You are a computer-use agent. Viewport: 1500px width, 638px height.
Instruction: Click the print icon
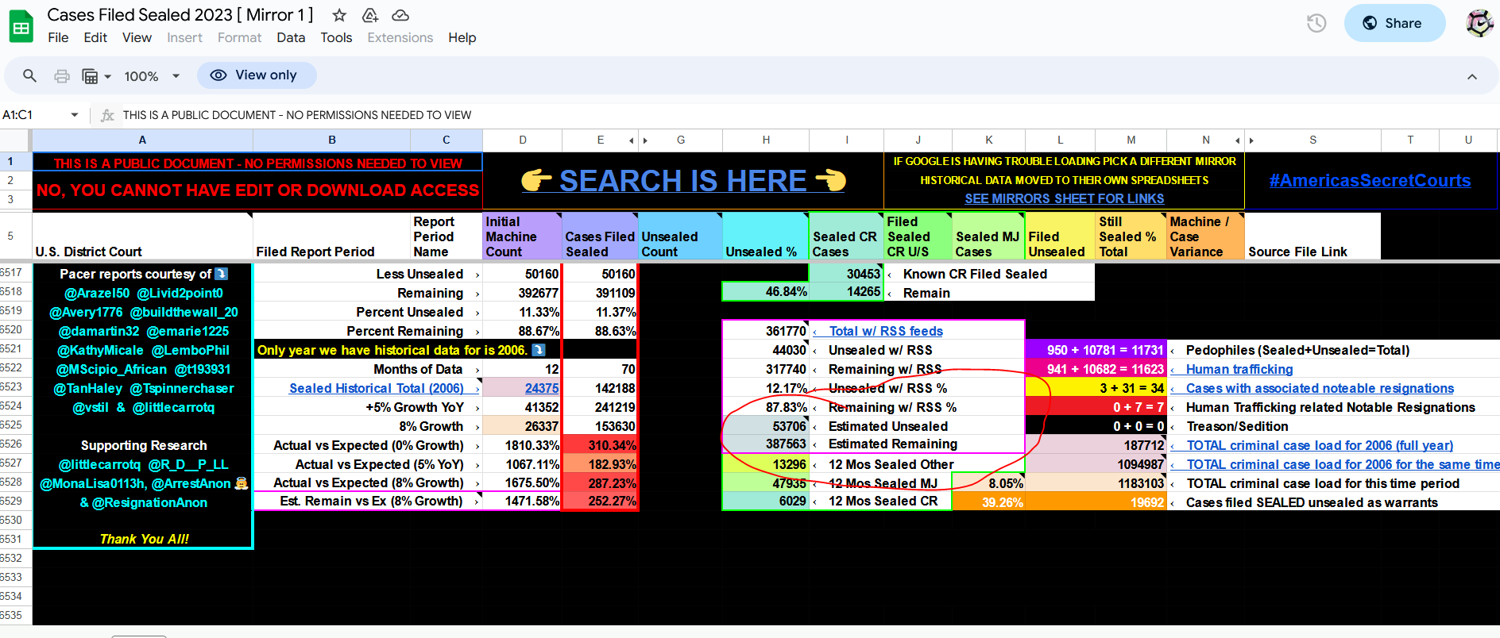pos(61,76)
